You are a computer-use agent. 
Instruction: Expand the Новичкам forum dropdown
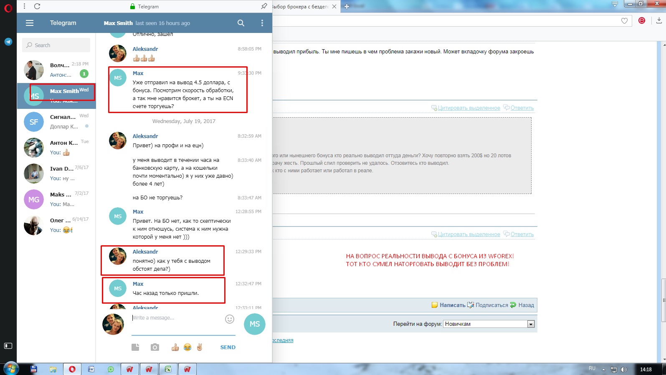pos(531,324)
